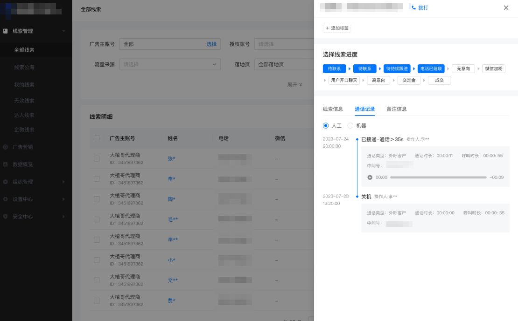Play the call recording audio
The height and width of the screenshot is (321, 518).
tap(369, 177)
